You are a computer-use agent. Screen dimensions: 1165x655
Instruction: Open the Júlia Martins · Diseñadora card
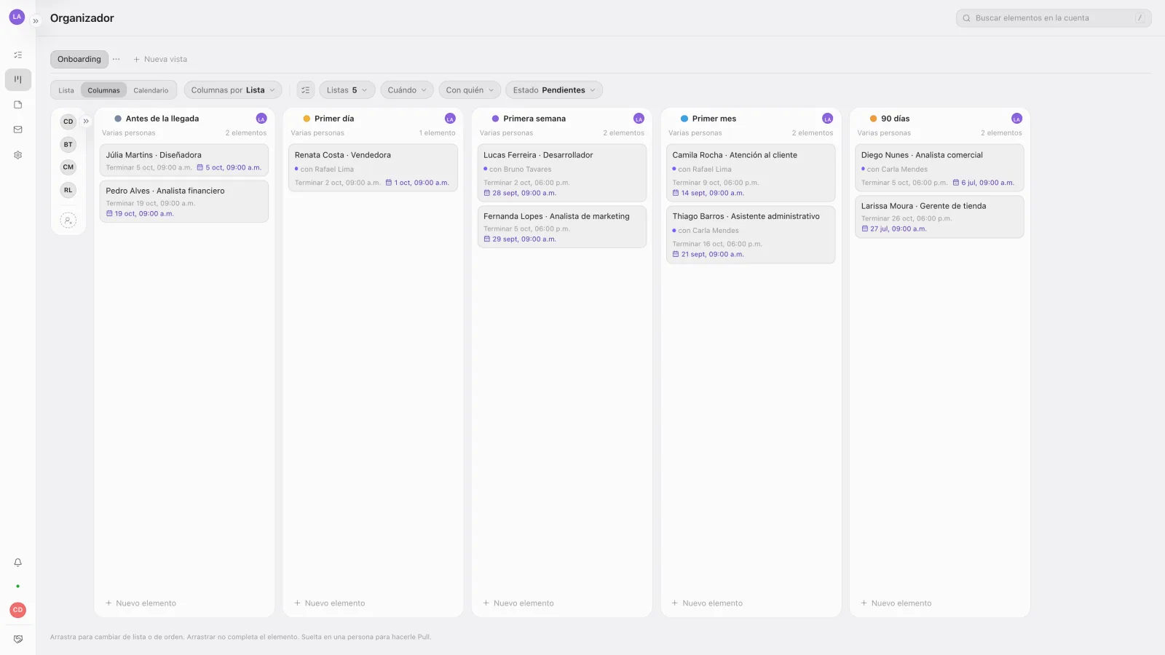coord(184,160)
